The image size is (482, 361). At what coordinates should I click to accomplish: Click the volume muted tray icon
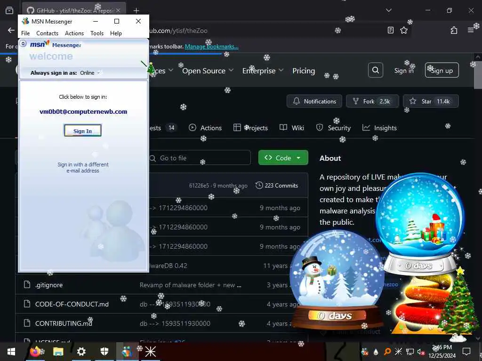(x=421, y=352)
